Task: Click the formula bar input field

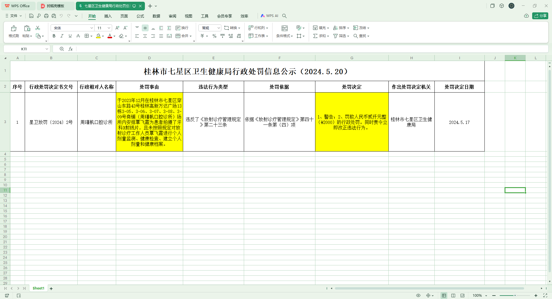Action: pyautogui.click(x=310, y=49)
